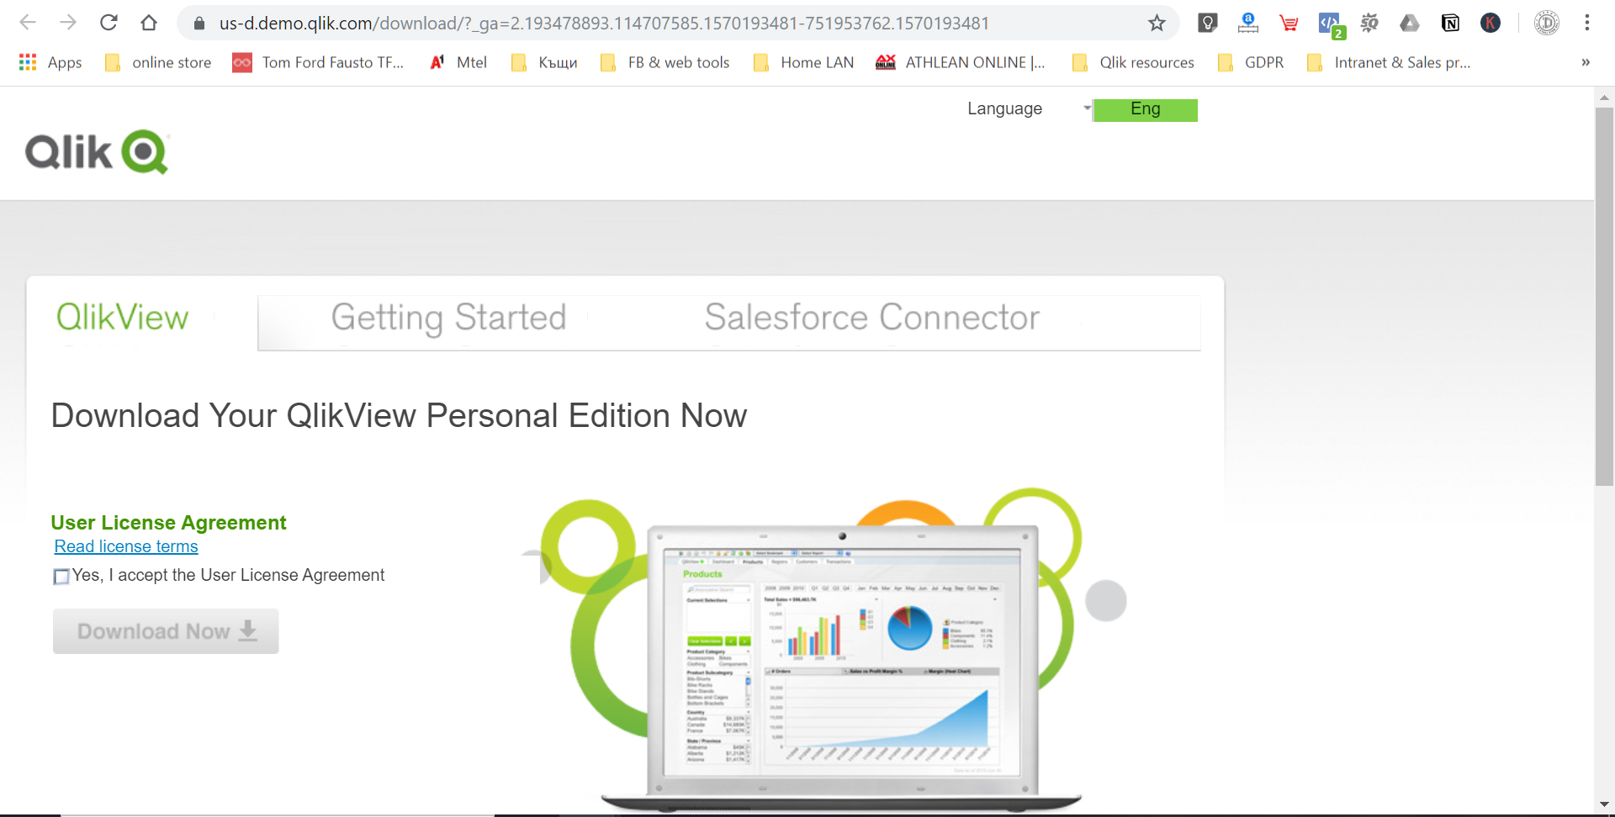Open the Salesforce Connector tab
The height and width of the screenshot is (817, 1615).
coord(871,318)
